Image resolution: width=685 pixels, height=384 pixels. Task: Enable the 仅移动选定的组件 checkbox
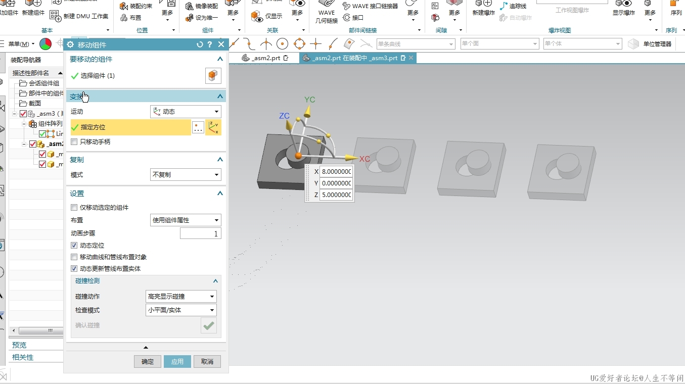point(74,208)
